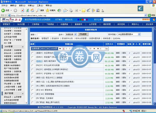Click the 搜索 keyword input field
This screenshot has width=156, height=113.
pyautogui.click(x=48, y=35)
